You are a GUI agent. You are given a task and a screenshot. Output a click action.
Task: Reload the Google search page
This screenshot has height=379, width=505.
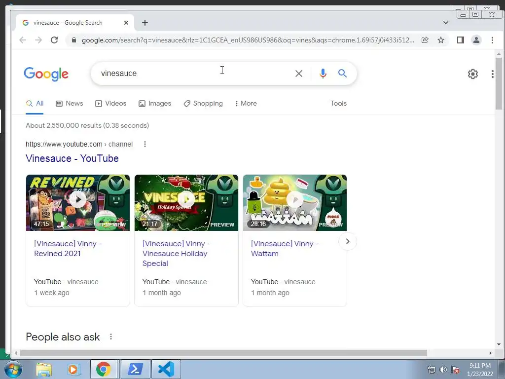point(54,40)
